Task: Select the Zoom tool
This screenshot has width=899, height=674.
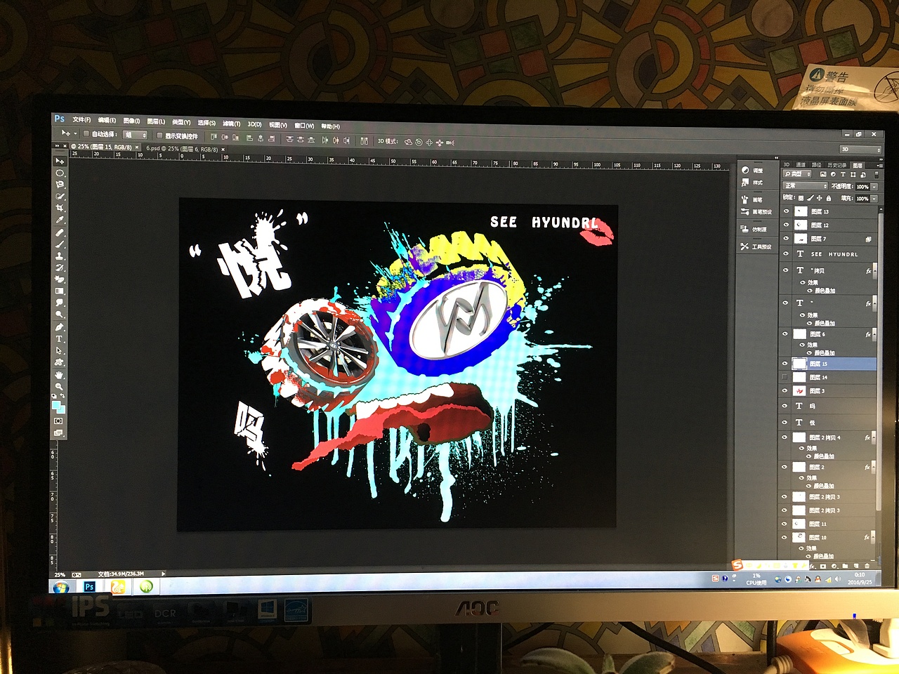Action: (60, 387)
